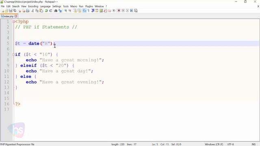
Task: Save all open files from the toolbar
Action: [x=15, y=11]
